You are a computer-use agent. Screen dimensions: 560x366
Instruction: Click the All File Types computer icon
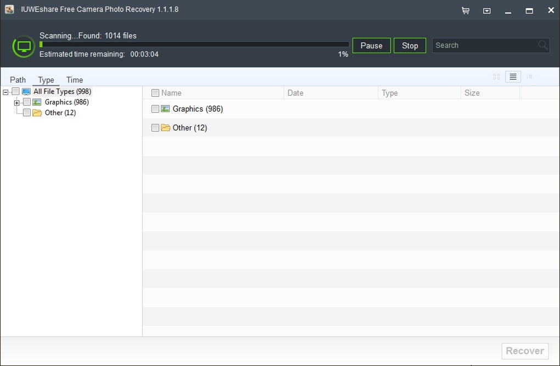tap(26, 92)
